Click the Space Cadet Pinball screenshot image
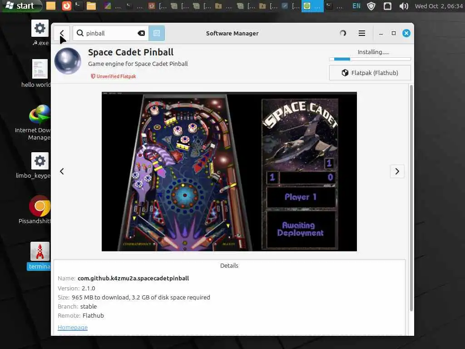The width and height of the screenshot is (465, 349). pos(229,171)
